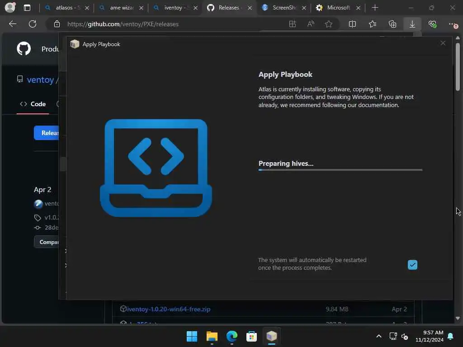Open the tab actions menu icon
Image resolution: width=463 pixels, height=347 pixels.
click(27, 8)
